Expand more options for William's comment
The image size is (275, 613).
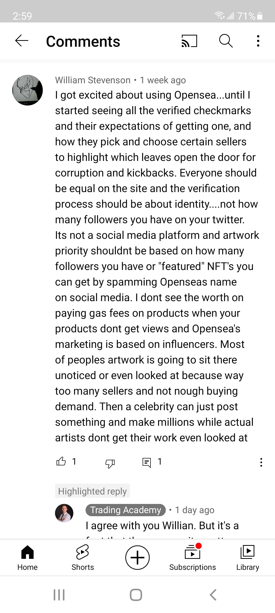261,462
